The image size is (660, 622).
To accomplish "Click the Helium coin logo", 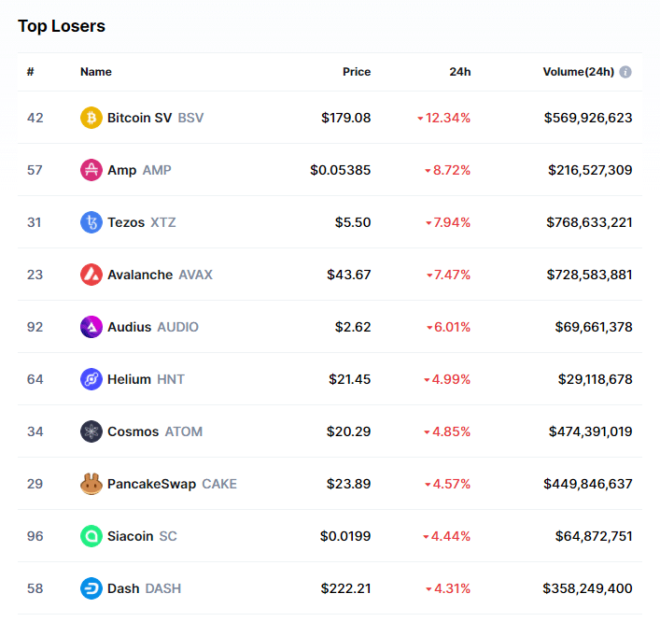I will point(91,379).
